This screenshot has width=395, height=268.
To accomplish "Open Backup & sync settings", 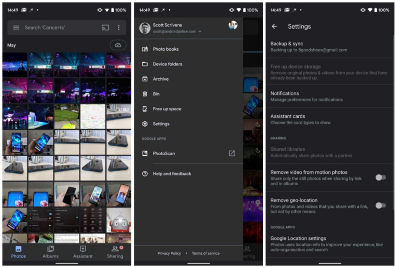I will tap(330, 46).
